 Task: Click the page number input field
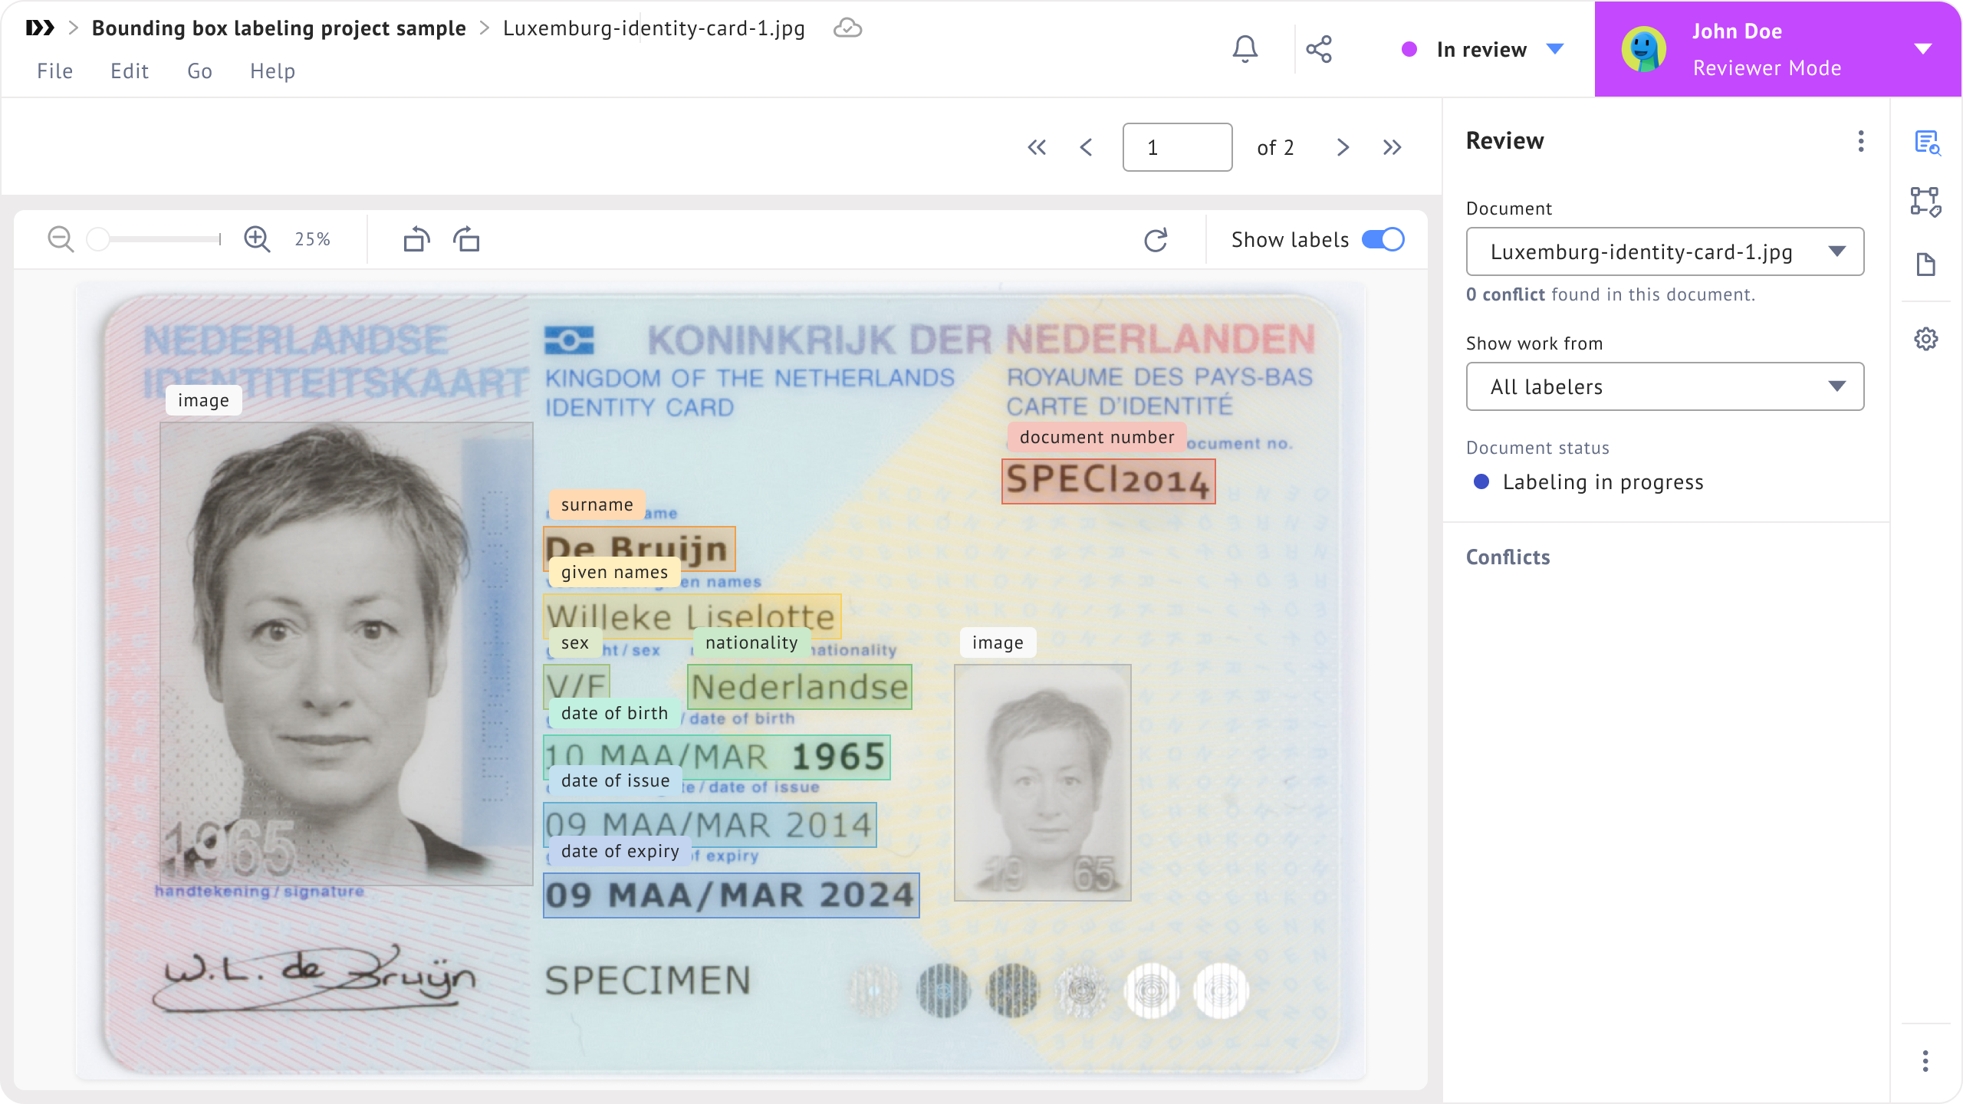[x=1177, y=147]
